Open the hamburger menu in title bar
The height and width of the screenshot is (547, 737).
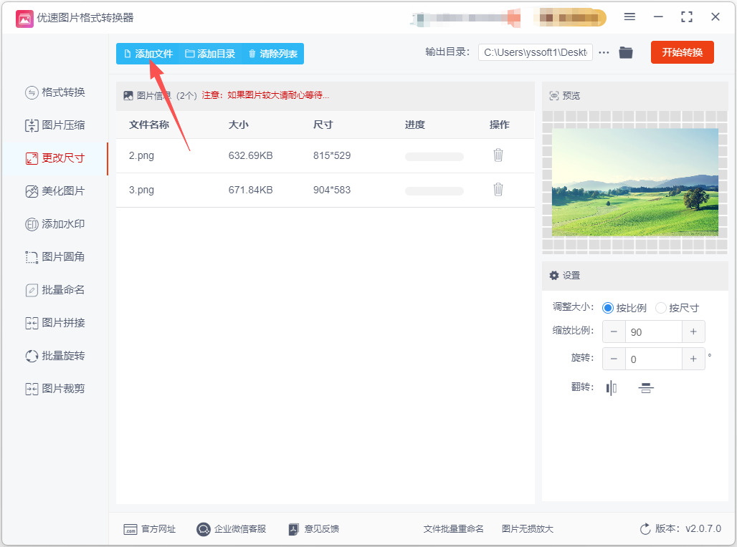[629, 17]
